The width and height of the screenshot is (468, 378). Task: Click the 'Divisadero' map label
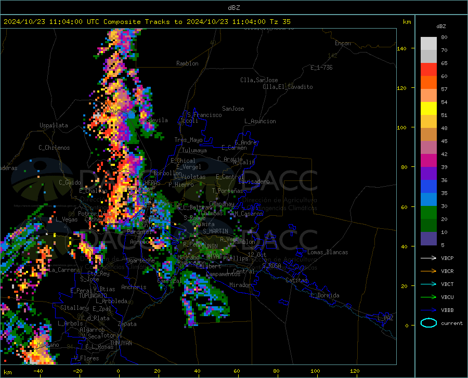click(254, 181)
